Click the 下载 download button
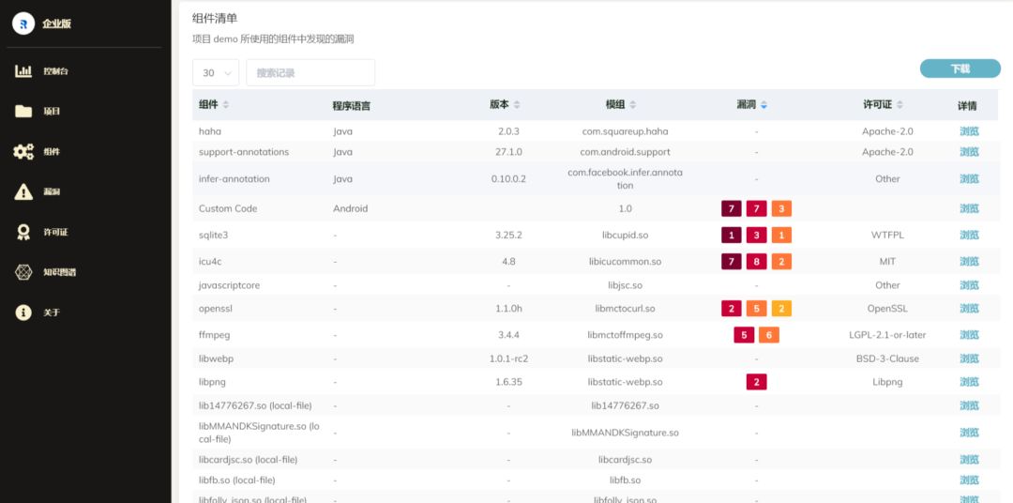 coord(960,69)
